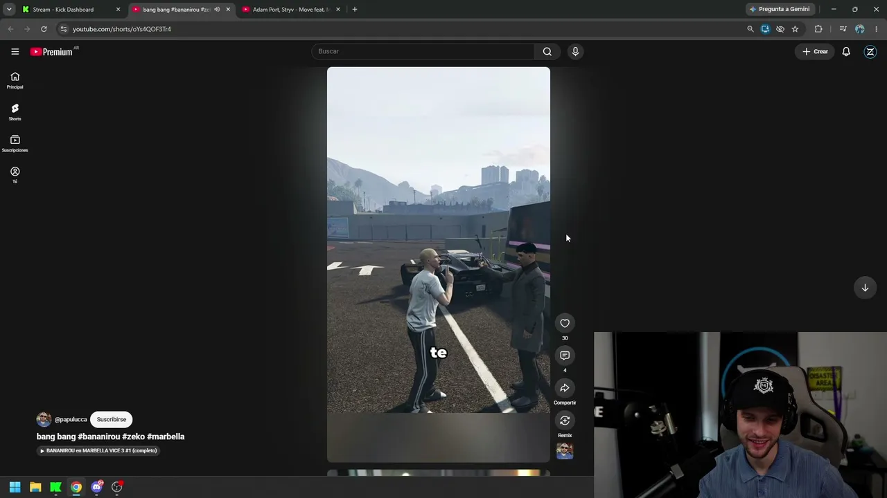The height and width of the screenshot is (498, 887).
Task: Click the address bar URL
Action: click(122, 29)
